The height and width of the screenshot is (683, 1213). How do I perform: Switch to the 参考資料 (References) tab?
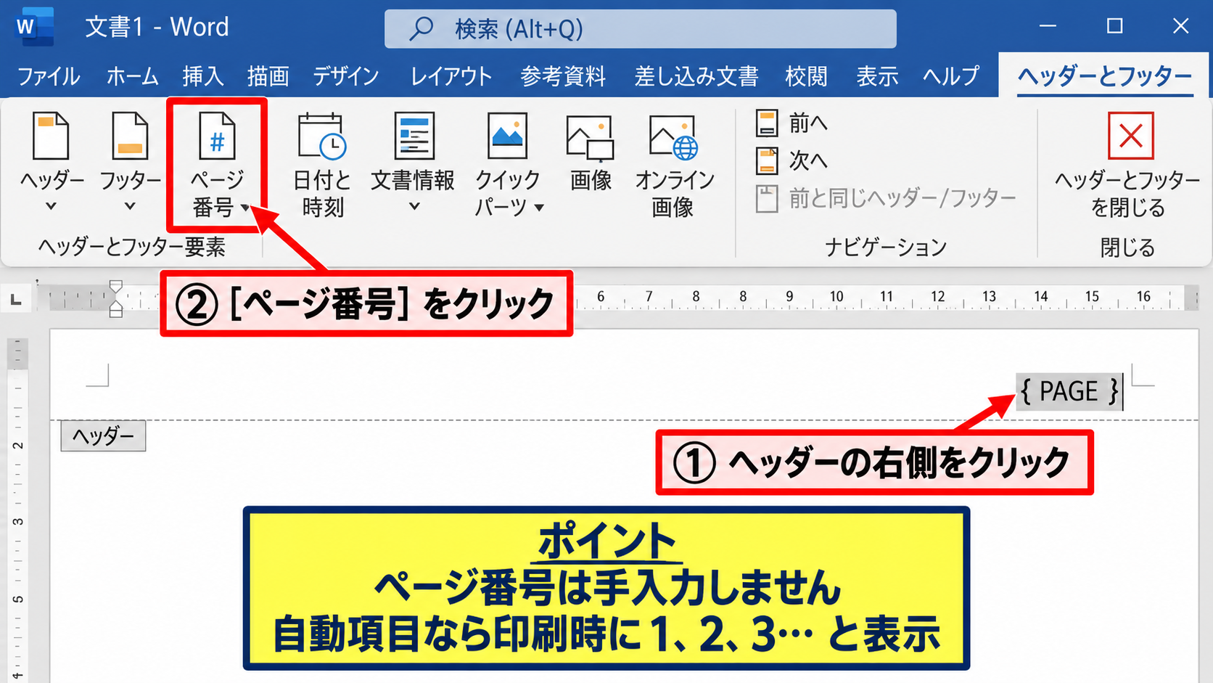click(x=563, y=76)
